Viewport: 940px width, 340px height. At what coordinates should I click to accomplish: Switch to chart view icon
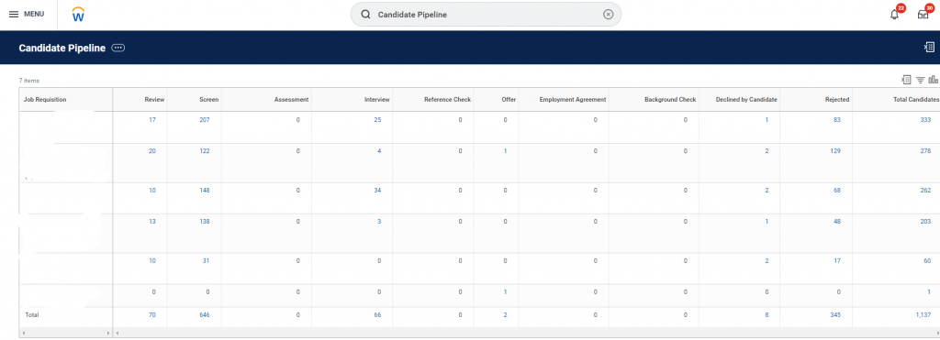point(933,80)
